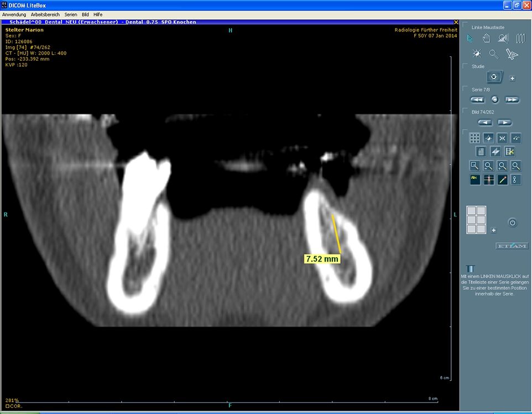Go to next series with double arrow

(x=512, y=100)
